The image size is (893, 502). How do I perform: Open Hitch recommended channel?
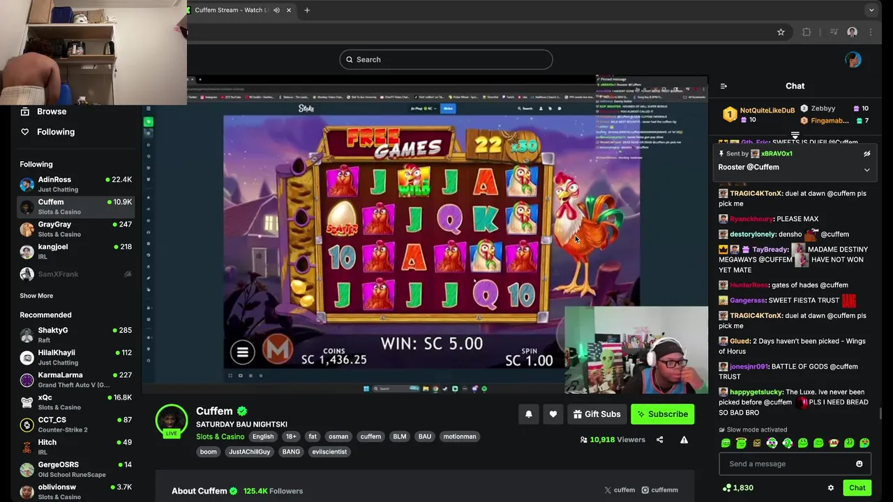75,446
